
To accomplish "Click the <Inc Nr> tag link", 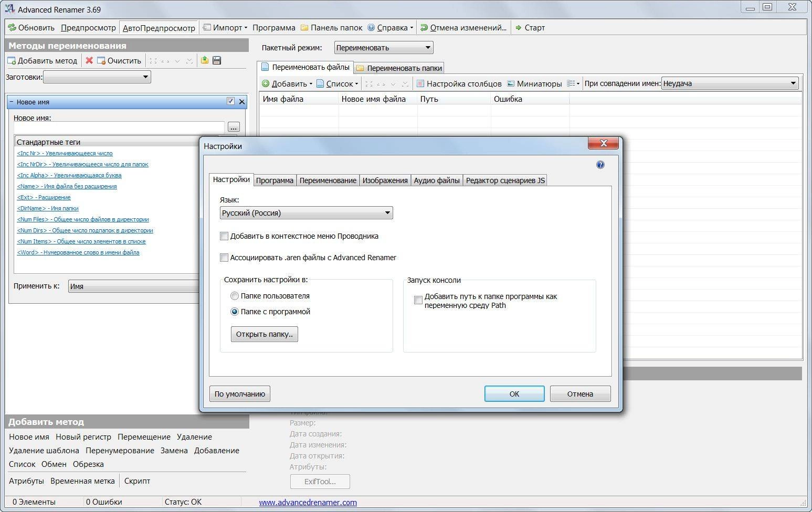I will tap(65, 153).
